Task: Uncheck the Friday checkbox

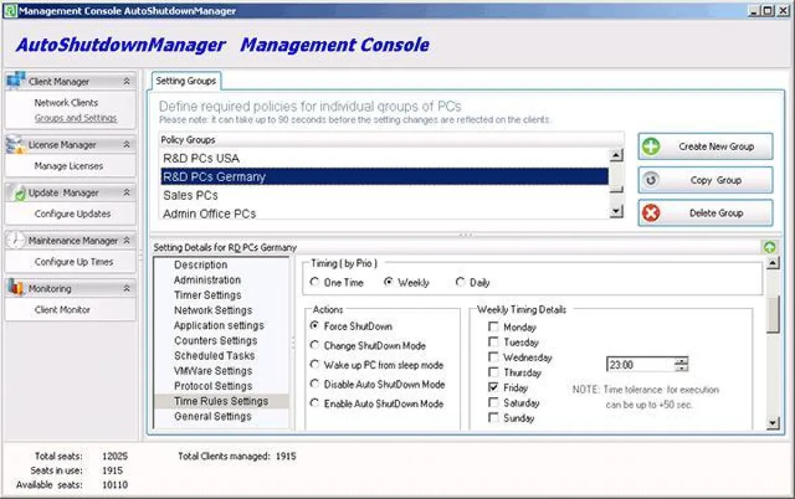Action: click(x=494, y=388)
